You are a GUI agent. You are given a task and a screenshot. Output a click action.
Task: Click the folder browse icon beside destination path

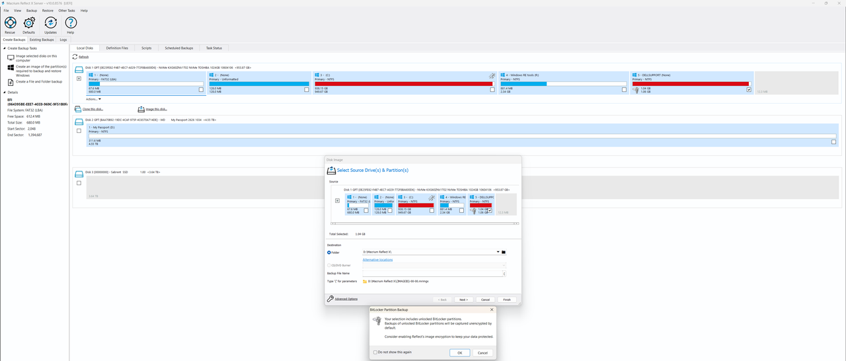coord(504,252)
